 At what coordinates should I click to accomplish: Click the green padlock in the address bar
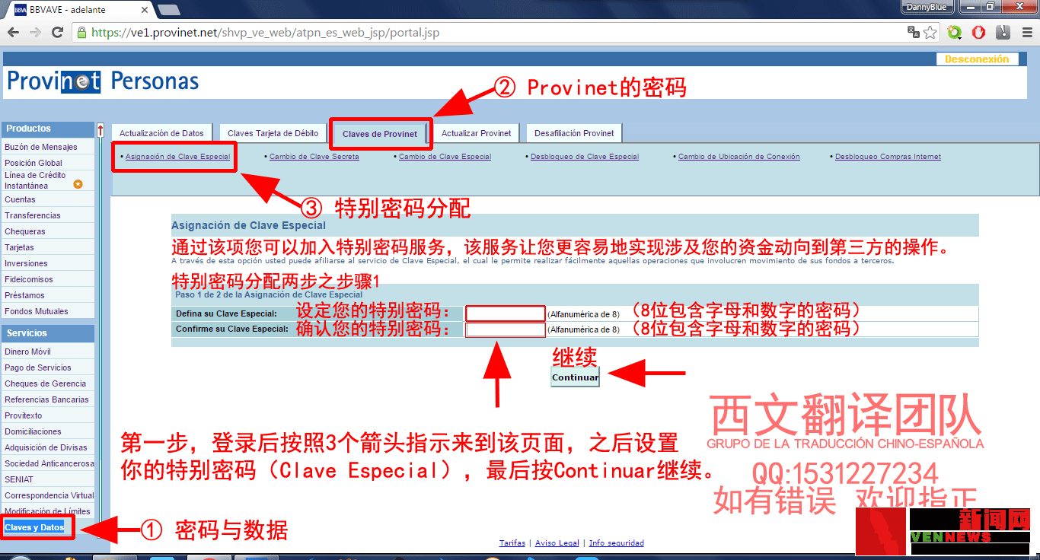(x=82, y=33)
